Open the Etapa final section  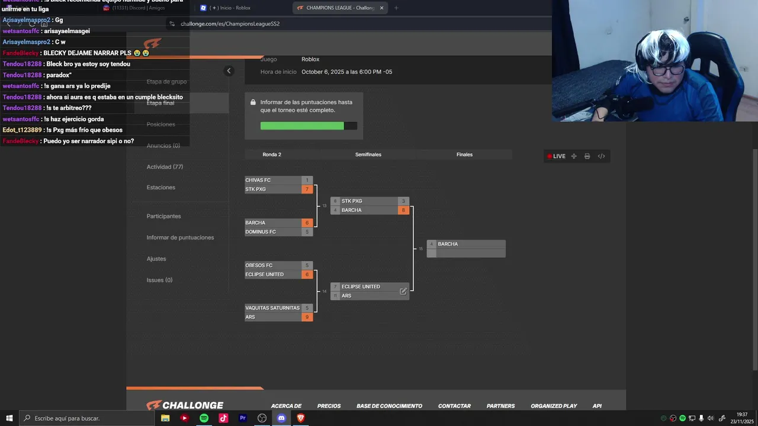pyautogui.click(x=160, y=103)
